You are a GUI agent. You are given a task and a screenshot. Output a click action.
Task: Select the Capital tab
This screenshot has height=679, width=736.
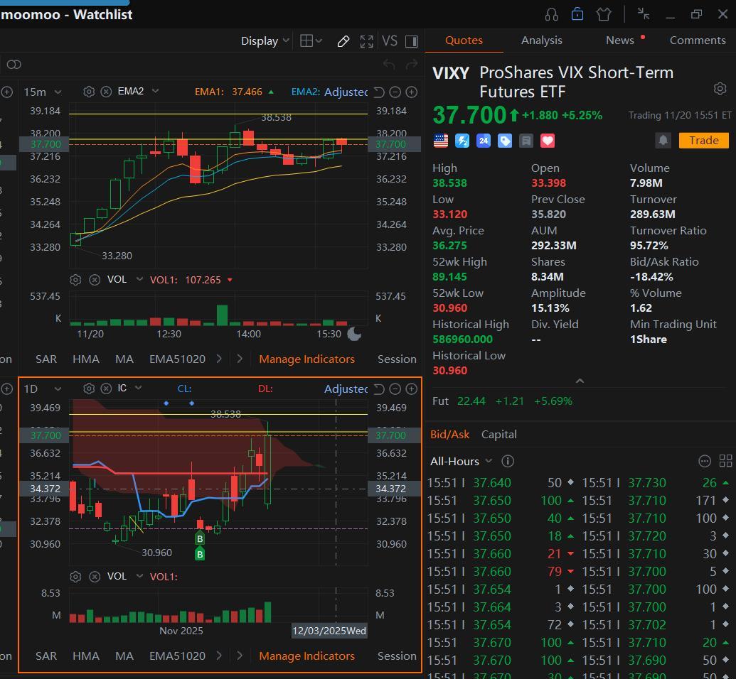click(499, 435)
